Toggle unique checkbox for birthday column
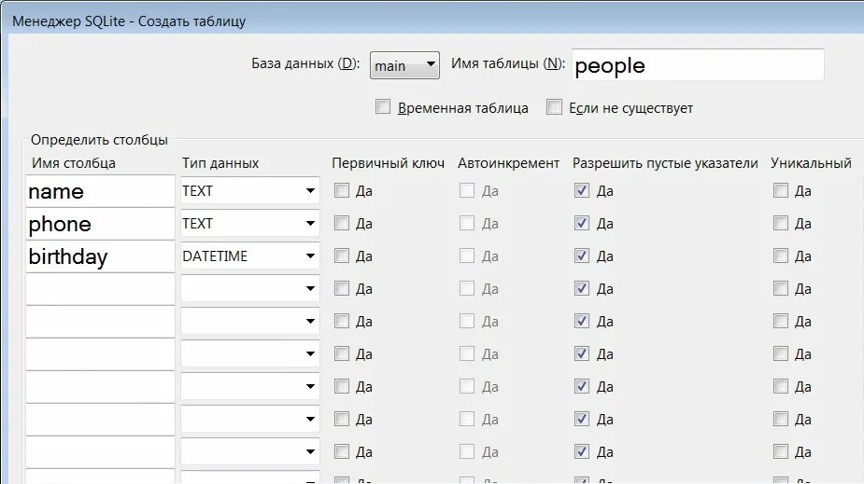This screenshot has width=864, height=484. 781,256
